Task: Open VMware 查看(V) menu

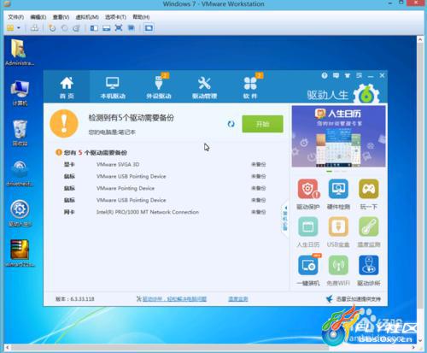Action: [61, 17]
